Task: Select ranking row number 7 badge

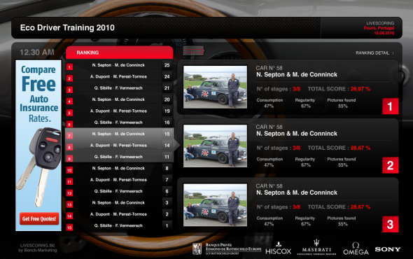Action: (x=69, y=136)
